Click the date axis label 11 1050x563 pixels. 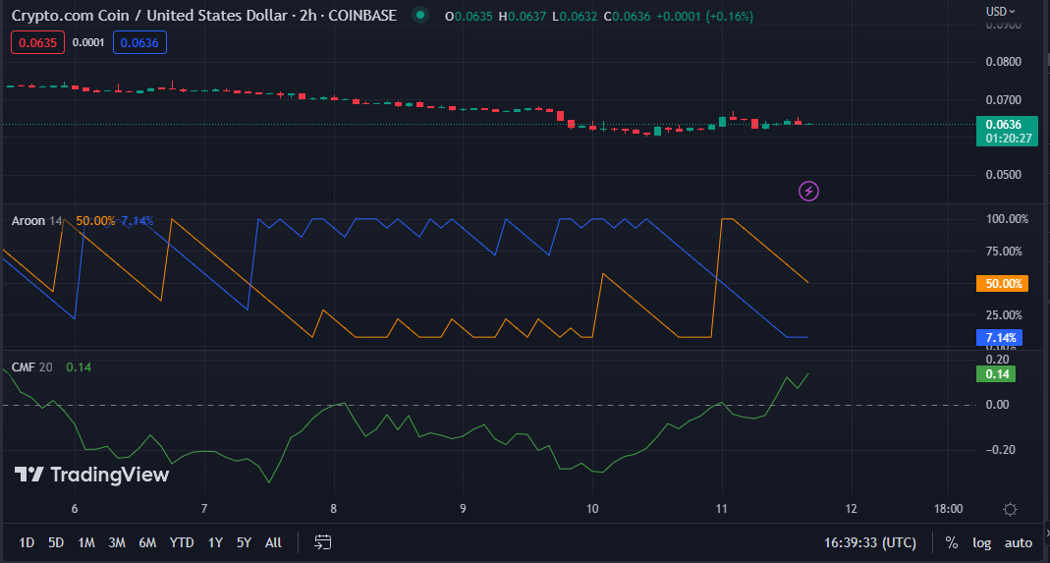click(x=721, y=509)
